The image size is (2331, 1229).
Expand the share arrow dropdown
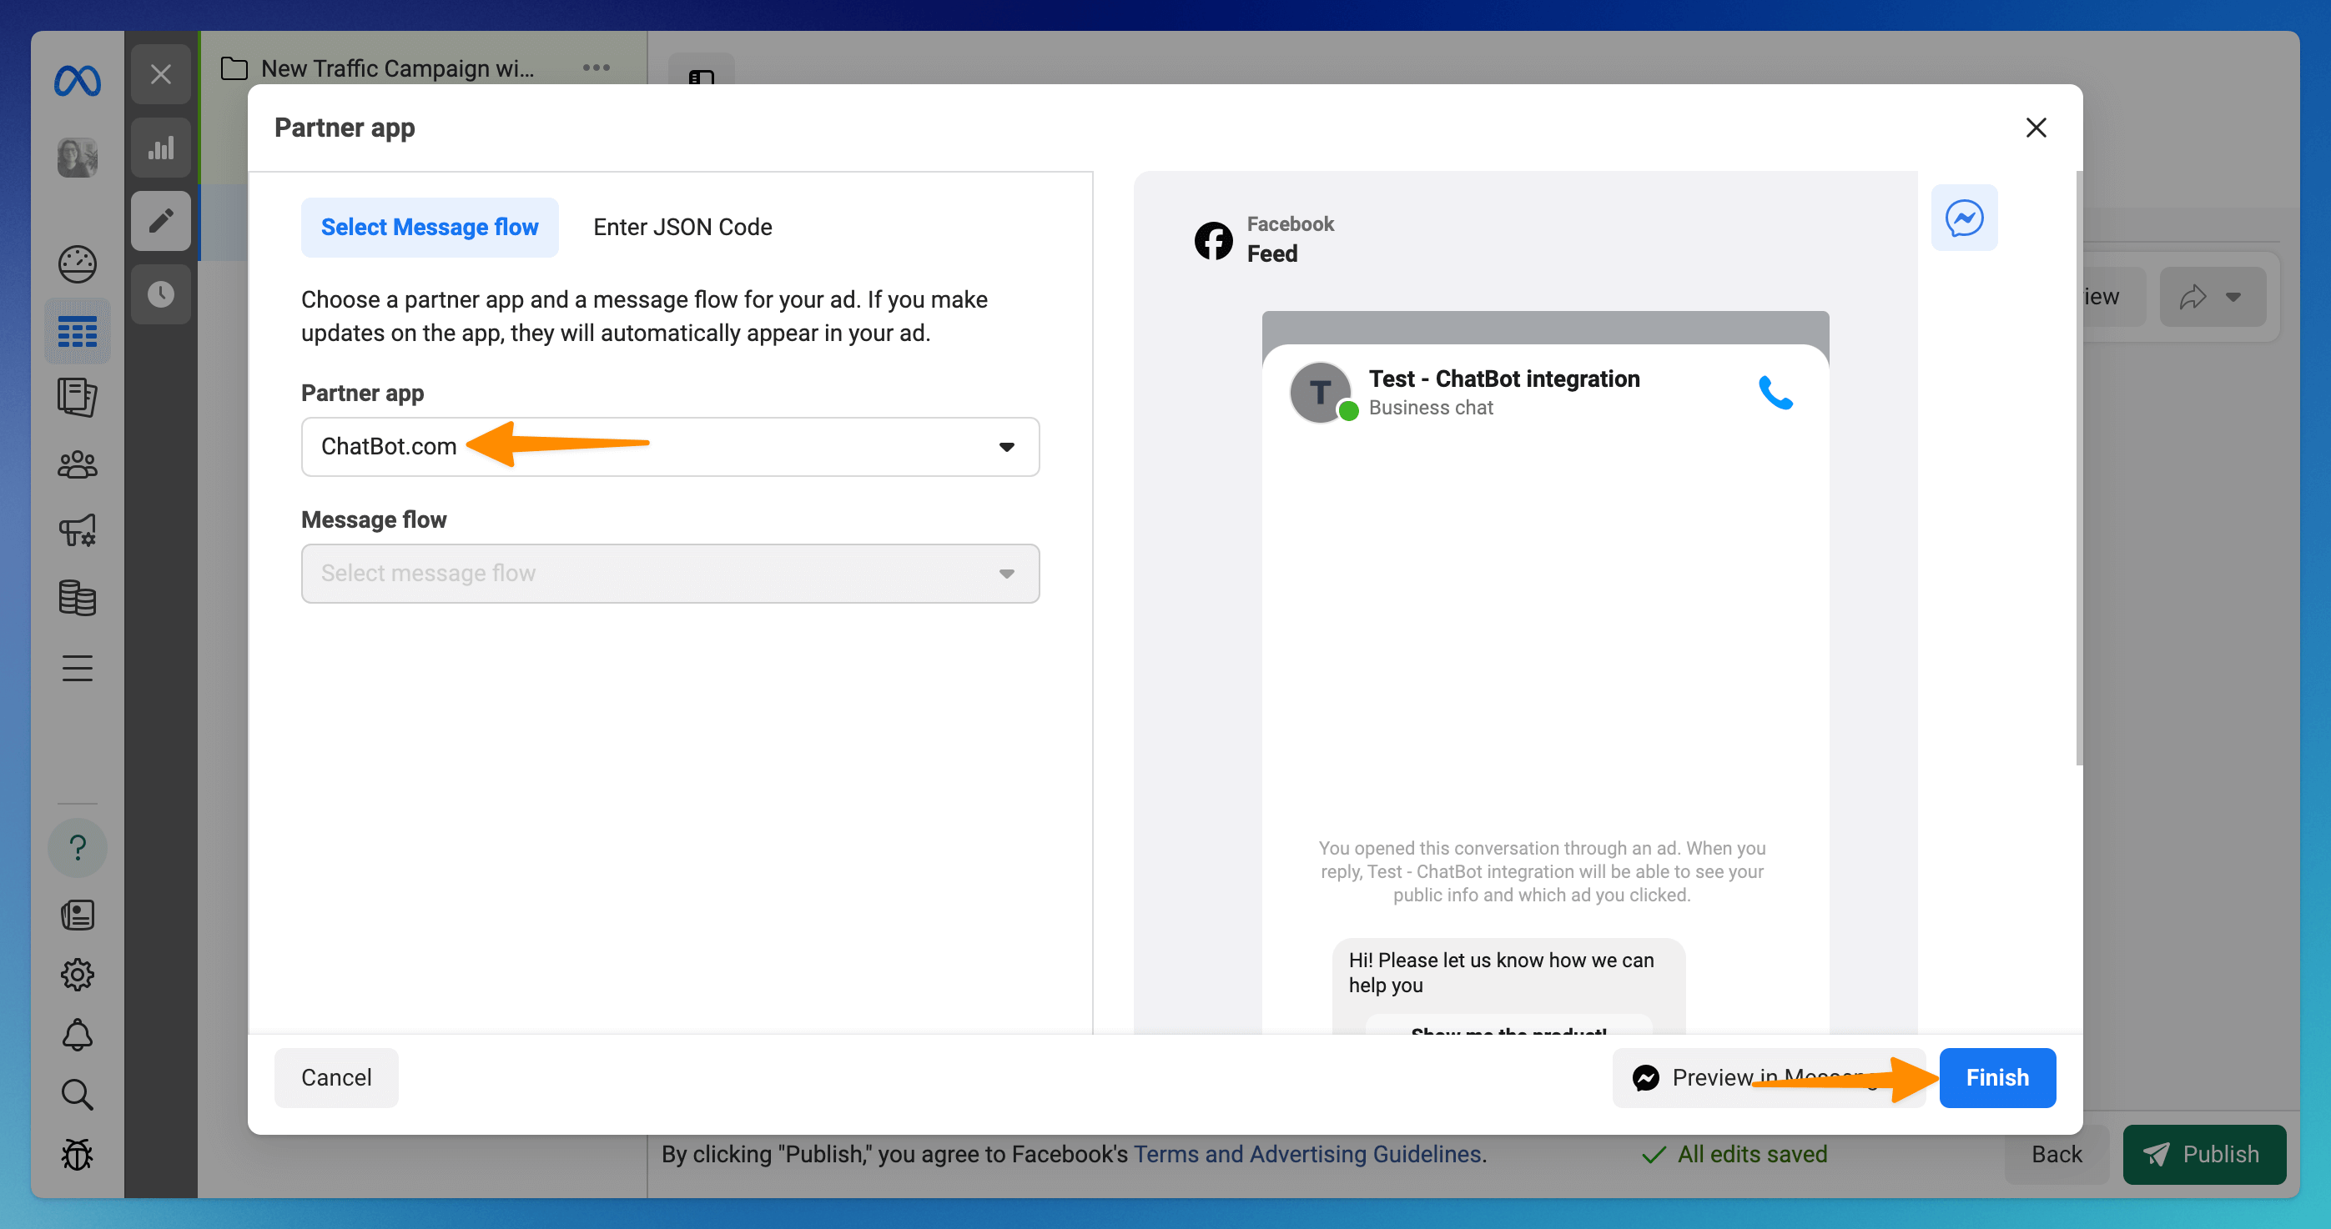2212,297
